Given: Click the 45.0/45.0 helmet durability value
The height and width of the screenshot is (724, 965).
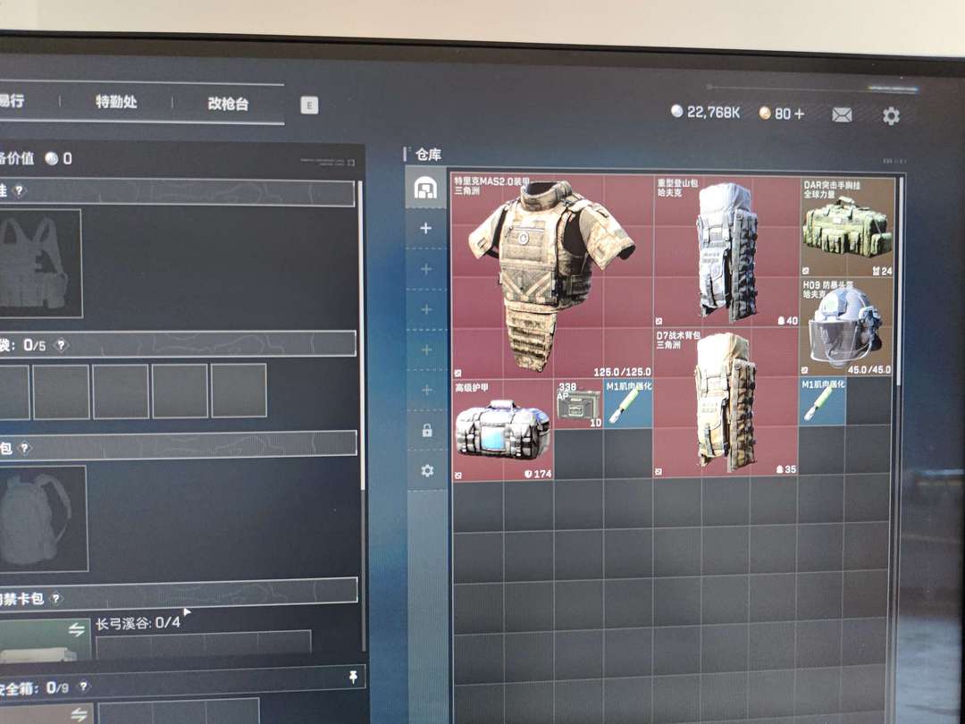Looking at the screenshot, I should [869, 370].
